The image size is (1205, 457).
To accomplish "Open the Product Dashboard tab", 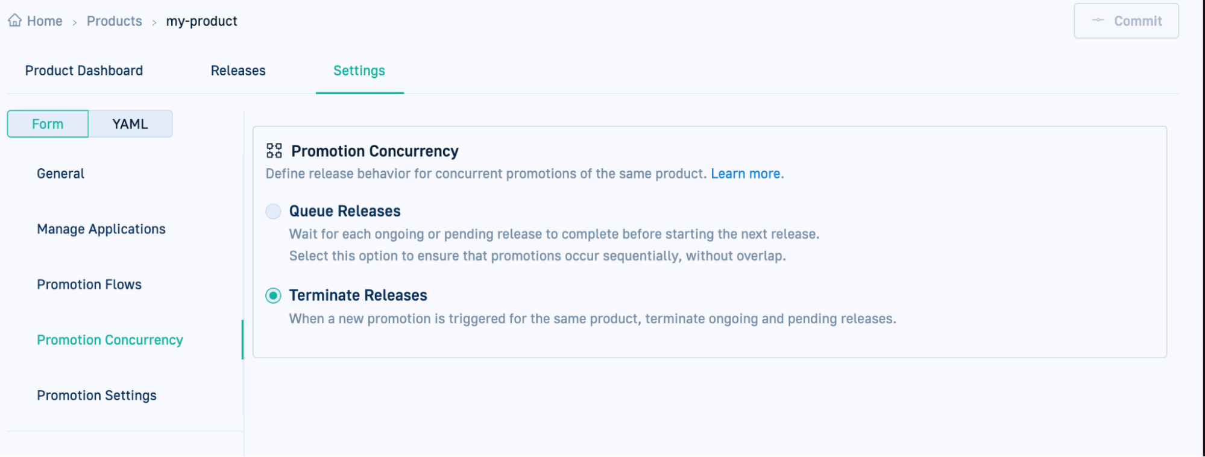I will (83, 71).
